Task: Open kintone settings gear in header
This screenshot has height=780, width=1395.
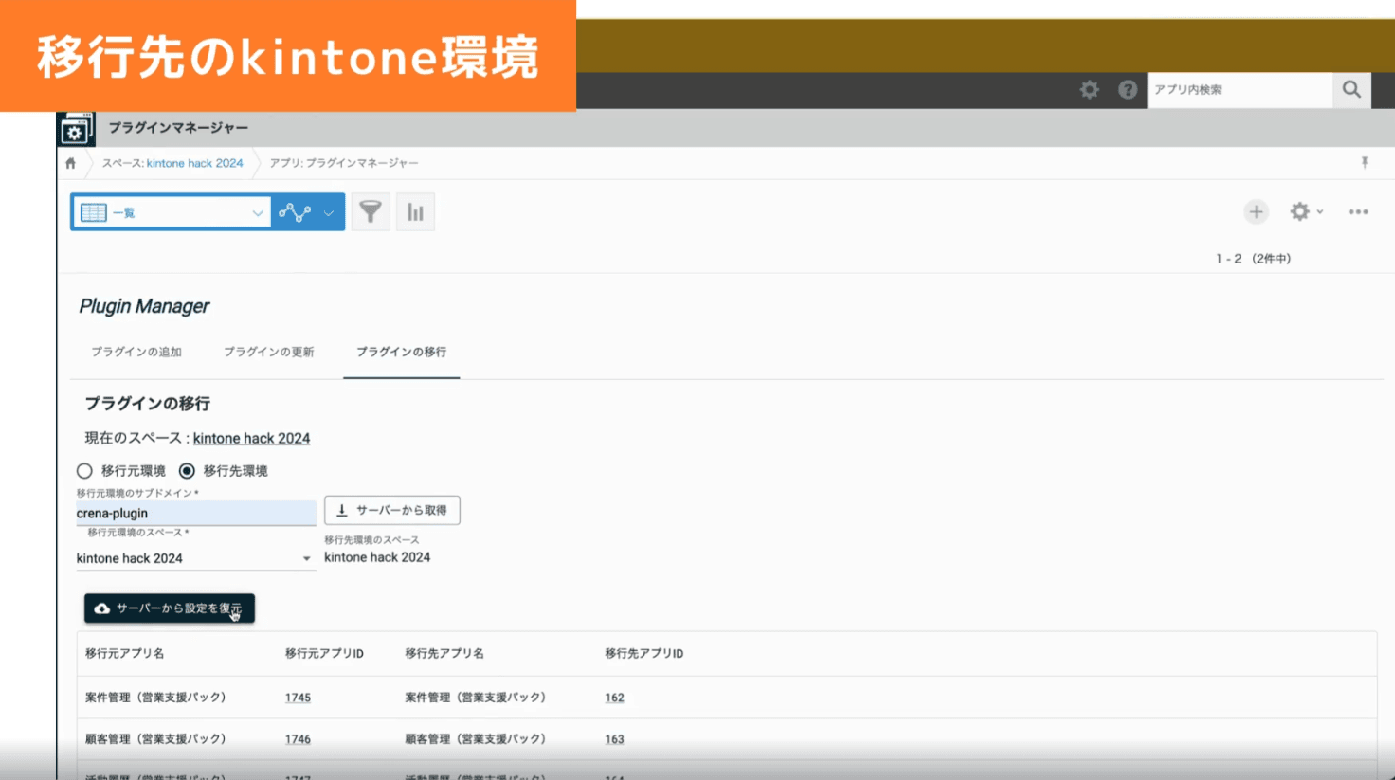Action: point(1090,89)
